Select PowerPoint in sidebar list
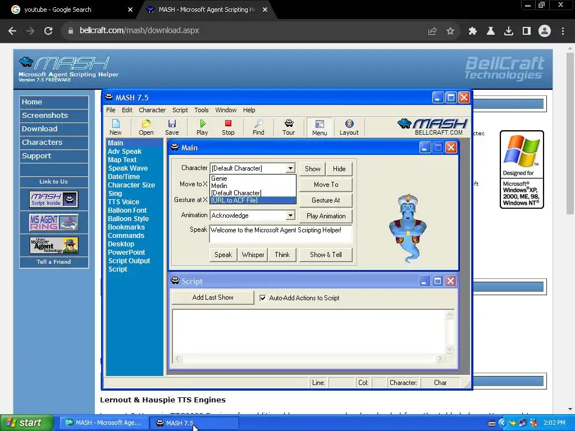Image resolution: width=575 pixels, height=431 pixels. point(126,253)
